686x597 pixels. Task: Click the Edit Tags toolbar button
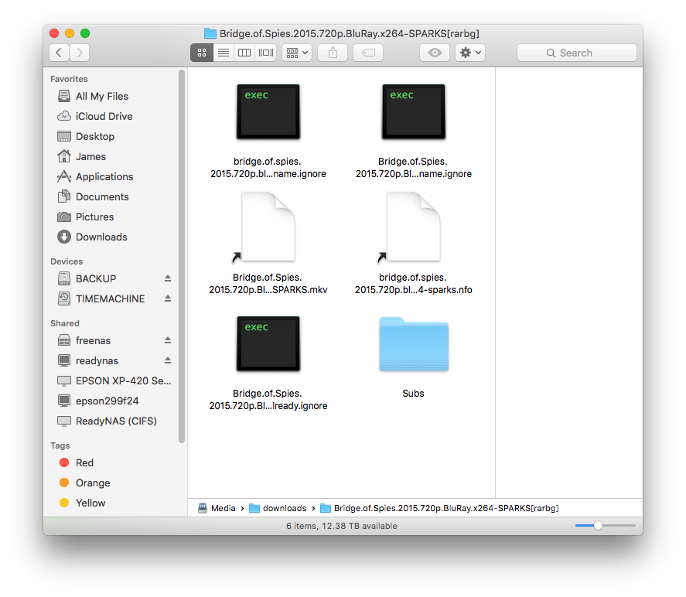pos(368,53)
